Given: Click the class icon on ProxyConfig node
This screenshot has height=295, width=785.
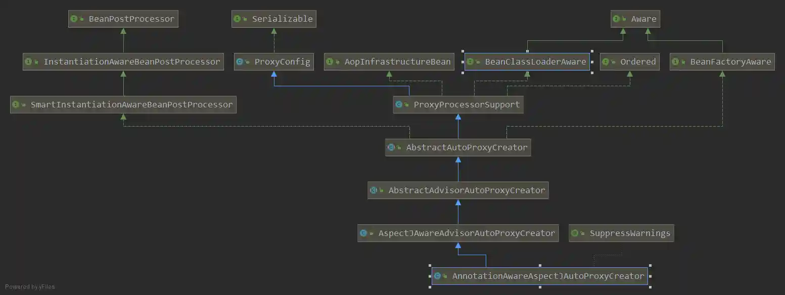Looking at the screenshot, I should (240, 62).
